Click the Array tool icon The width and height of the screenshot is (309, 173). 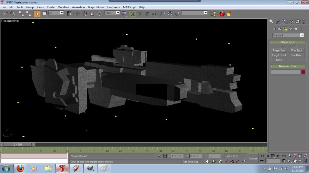click(170, 14)
